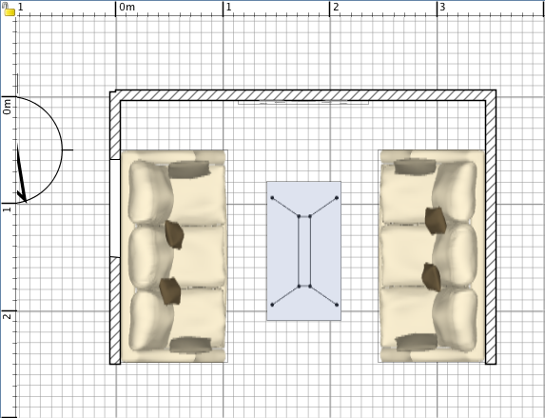The height and width of the screenshot is (418, 545).
Task: Select the upper hatched segment of left wall
Action: coord(115,126)
